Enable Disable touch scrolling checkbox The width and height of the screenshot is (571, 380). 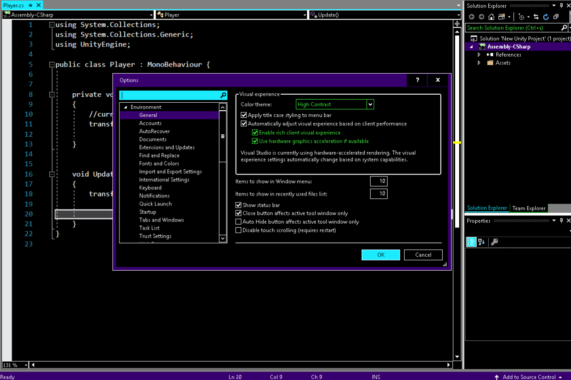(238, 230)
